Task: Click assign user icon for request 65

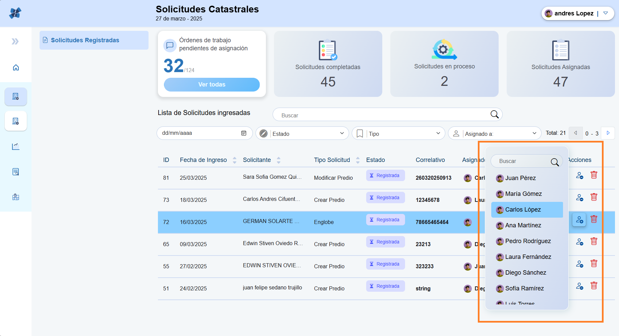Action: click(x=579, y=242)
